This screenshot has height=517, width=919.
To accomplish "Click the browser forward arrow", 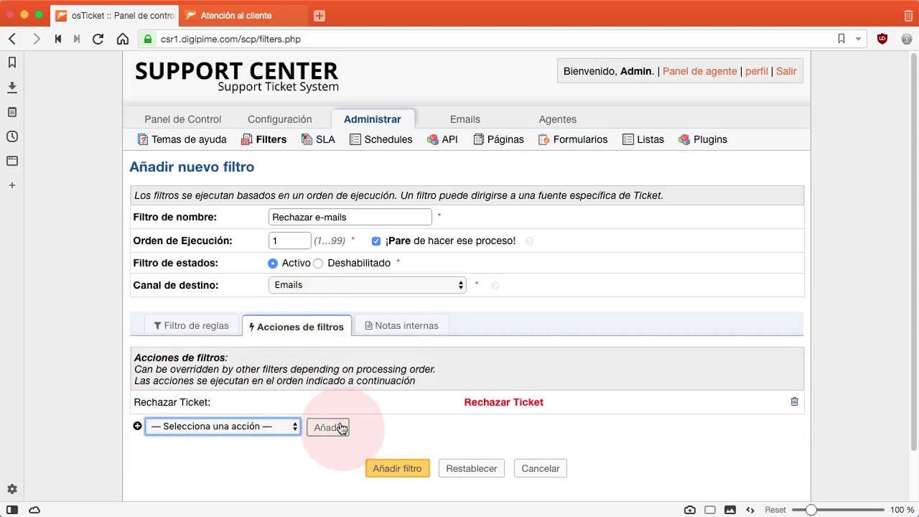I will point(36,39).
